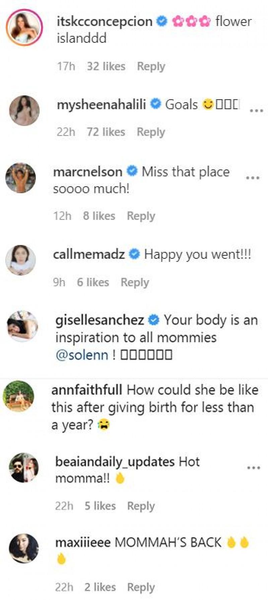Open gisellesanchez's profile picture

[x=22, y=326]
